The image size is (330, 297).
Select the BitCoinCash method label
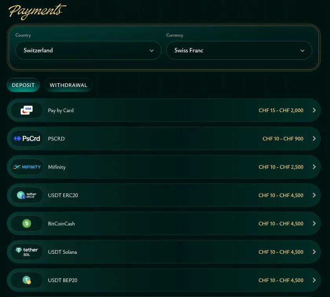pyautogui.click(x=61, y=224)
